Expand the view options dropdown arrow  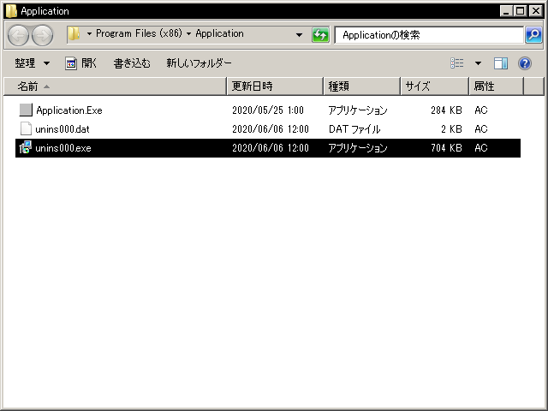tap(478, 63)
